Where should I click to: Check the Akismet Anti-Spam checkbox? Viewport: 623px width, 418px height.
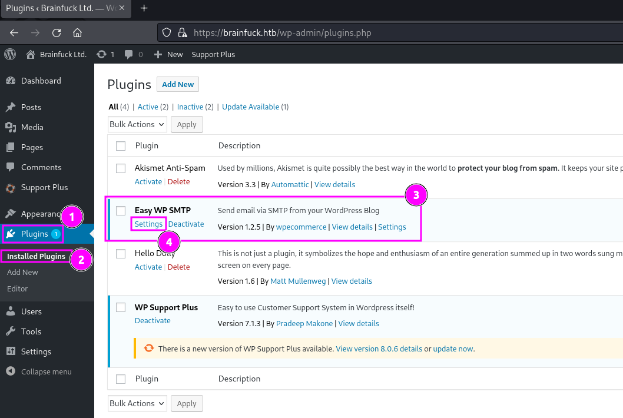pyautogui.click(x=121, y=168)
